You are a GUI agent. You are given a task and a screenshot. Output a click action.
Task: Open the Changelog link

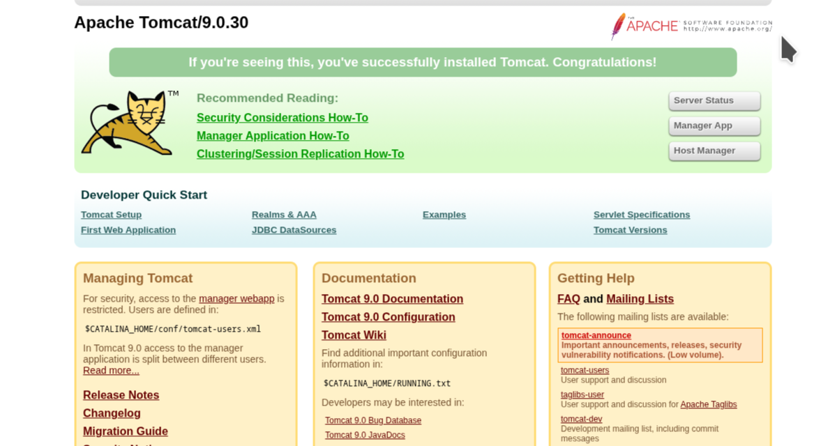112,413
